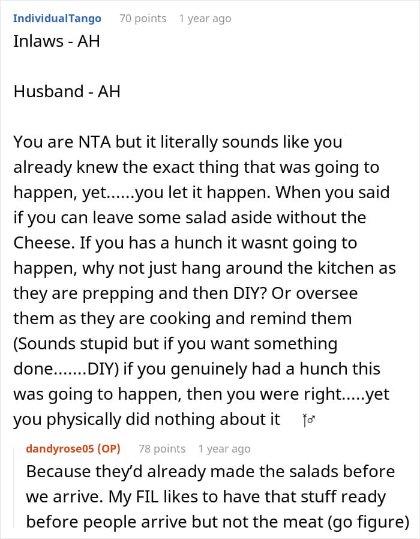Click the (OP) tag beside dandyrose05
Screen dimensions: 420x539
click(x=110, y=449)
